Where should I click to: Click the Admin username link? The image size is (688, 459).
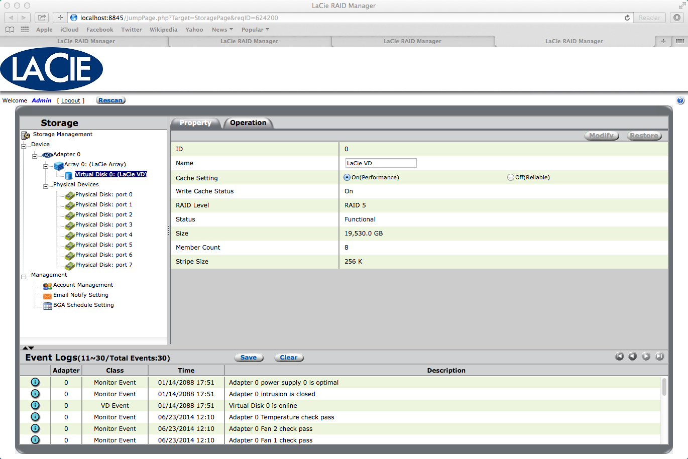point(42,100)
